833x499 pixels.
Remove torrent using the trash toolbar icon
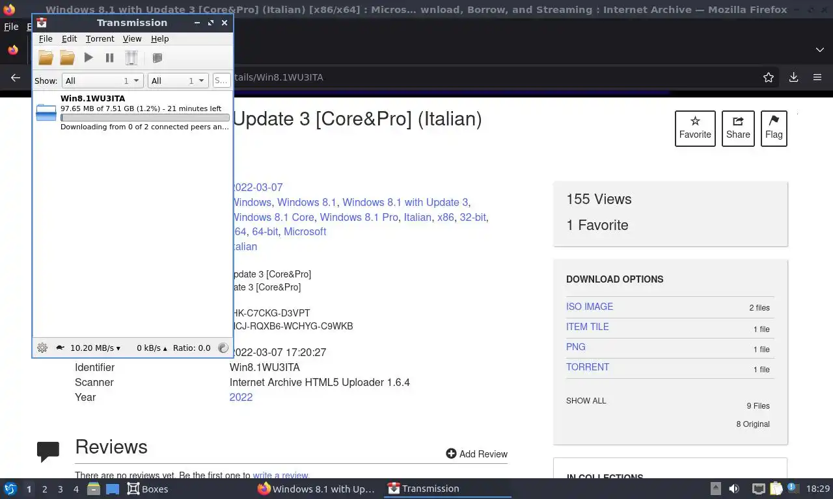(x=131, y=58)
